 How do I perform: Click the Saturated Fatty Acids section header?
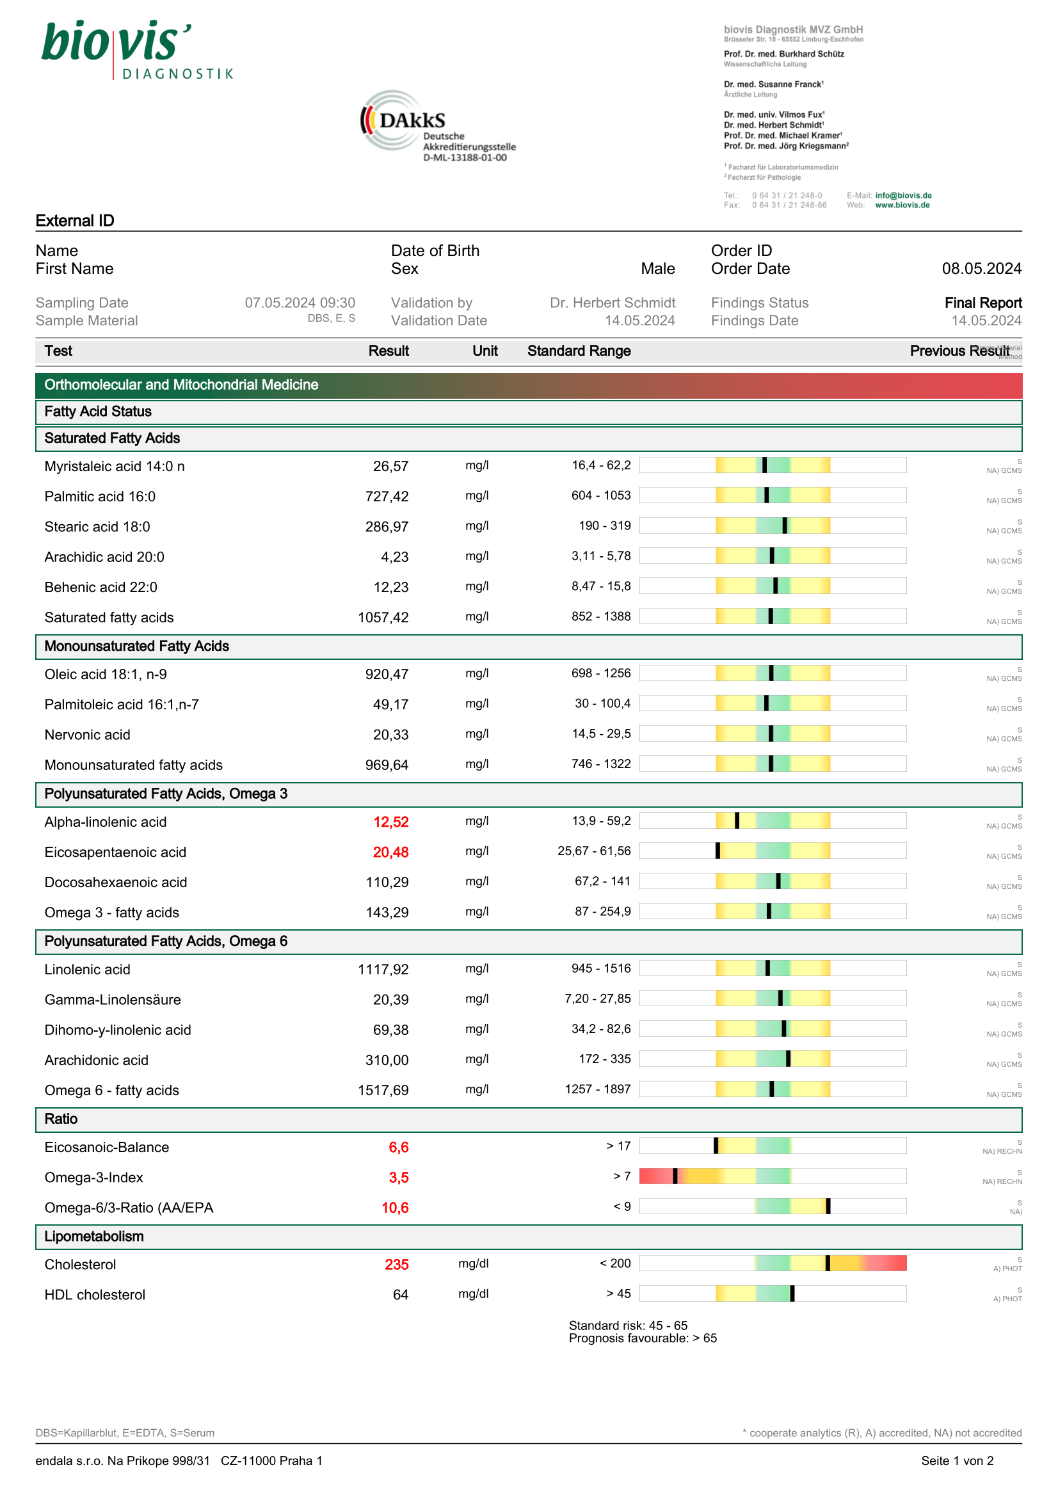tap(112, 438)
